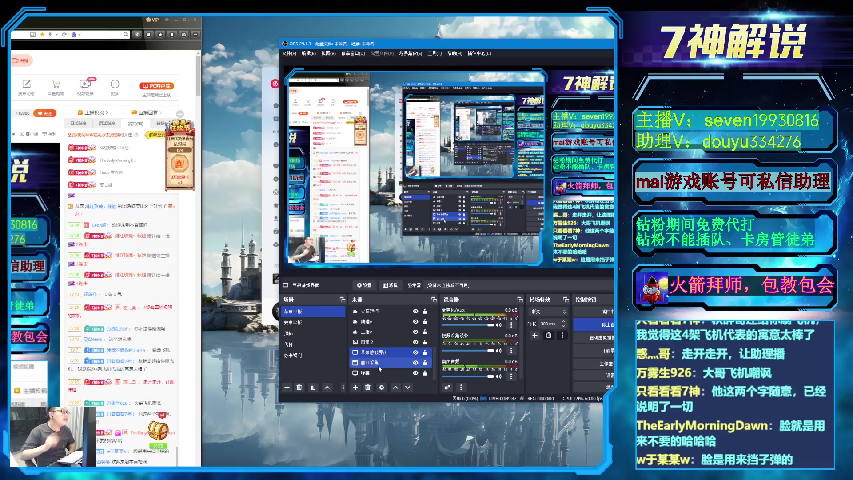This screenshot has height=480, width=853.
Task: Click the PC客户端 red button
Action: 156,86
